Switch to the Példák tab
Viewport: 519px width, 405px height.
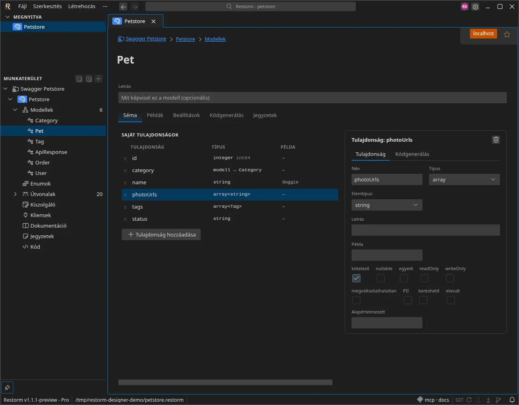coord(155,115)
